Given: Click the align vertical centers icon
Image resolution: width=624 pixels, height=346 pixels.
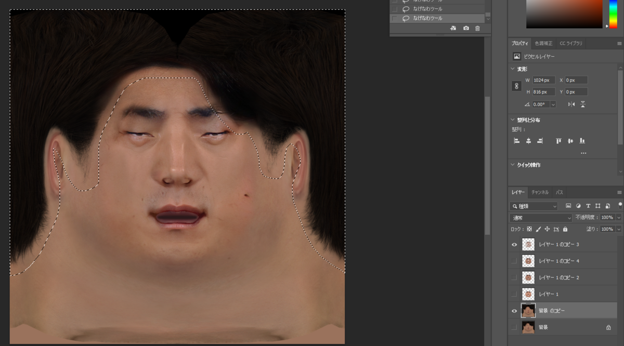Looking at the screenshot, I should point(570,141).
